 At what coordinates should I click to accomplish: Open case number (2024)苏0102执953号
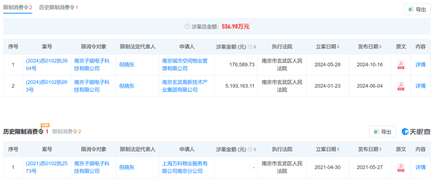46,86
